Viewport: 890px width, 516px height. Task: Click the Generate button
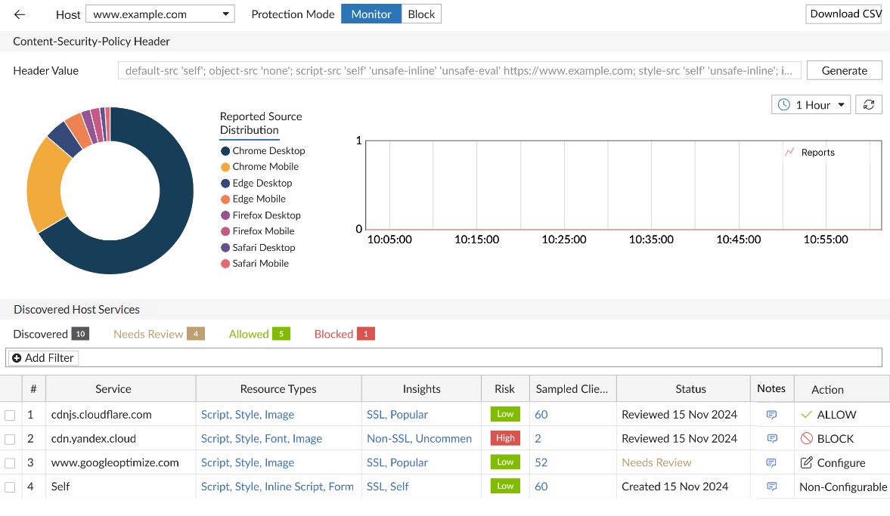[844, 70]
